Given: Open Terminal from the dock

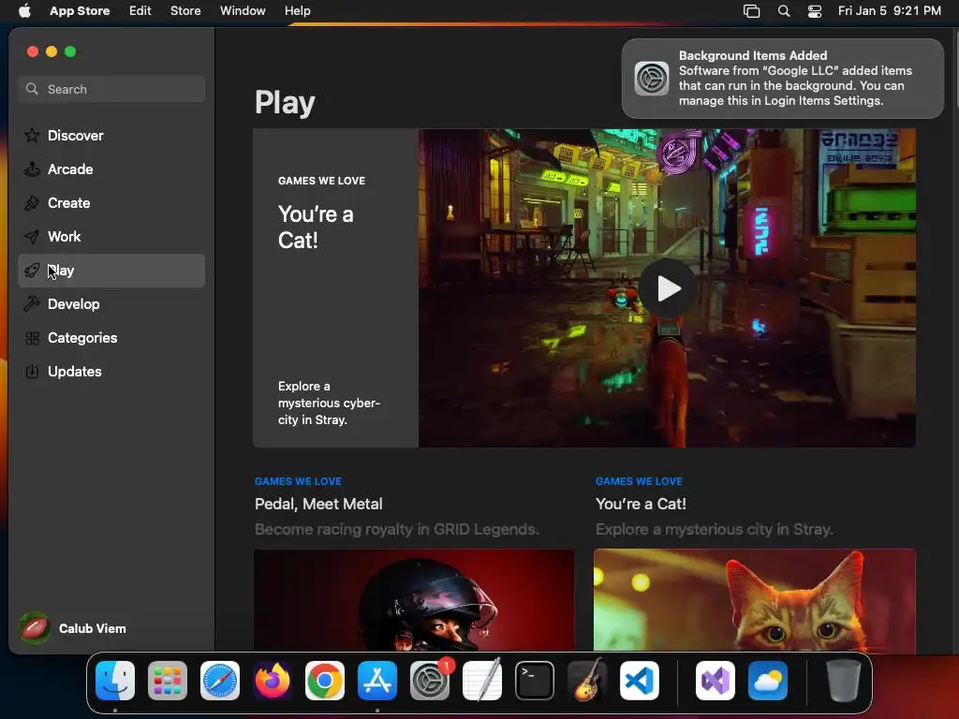Looking at the screenshot, I should (535, 680).
